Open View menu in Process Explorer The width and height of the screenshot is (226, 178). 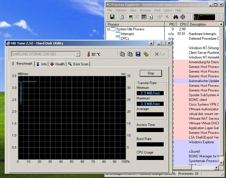(x=133, y=10)
